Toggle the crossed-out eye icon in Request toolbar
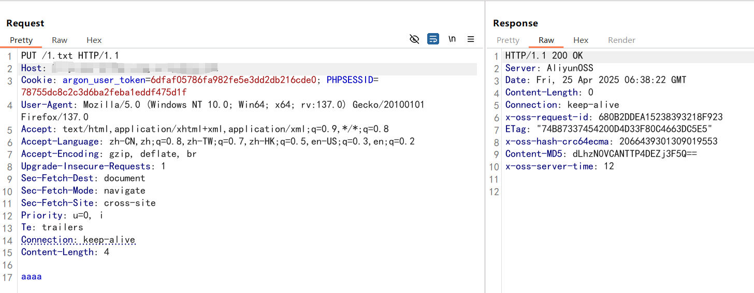Viewport: 754px width, 293px height. pyautogui.click(x=414, y=39)
